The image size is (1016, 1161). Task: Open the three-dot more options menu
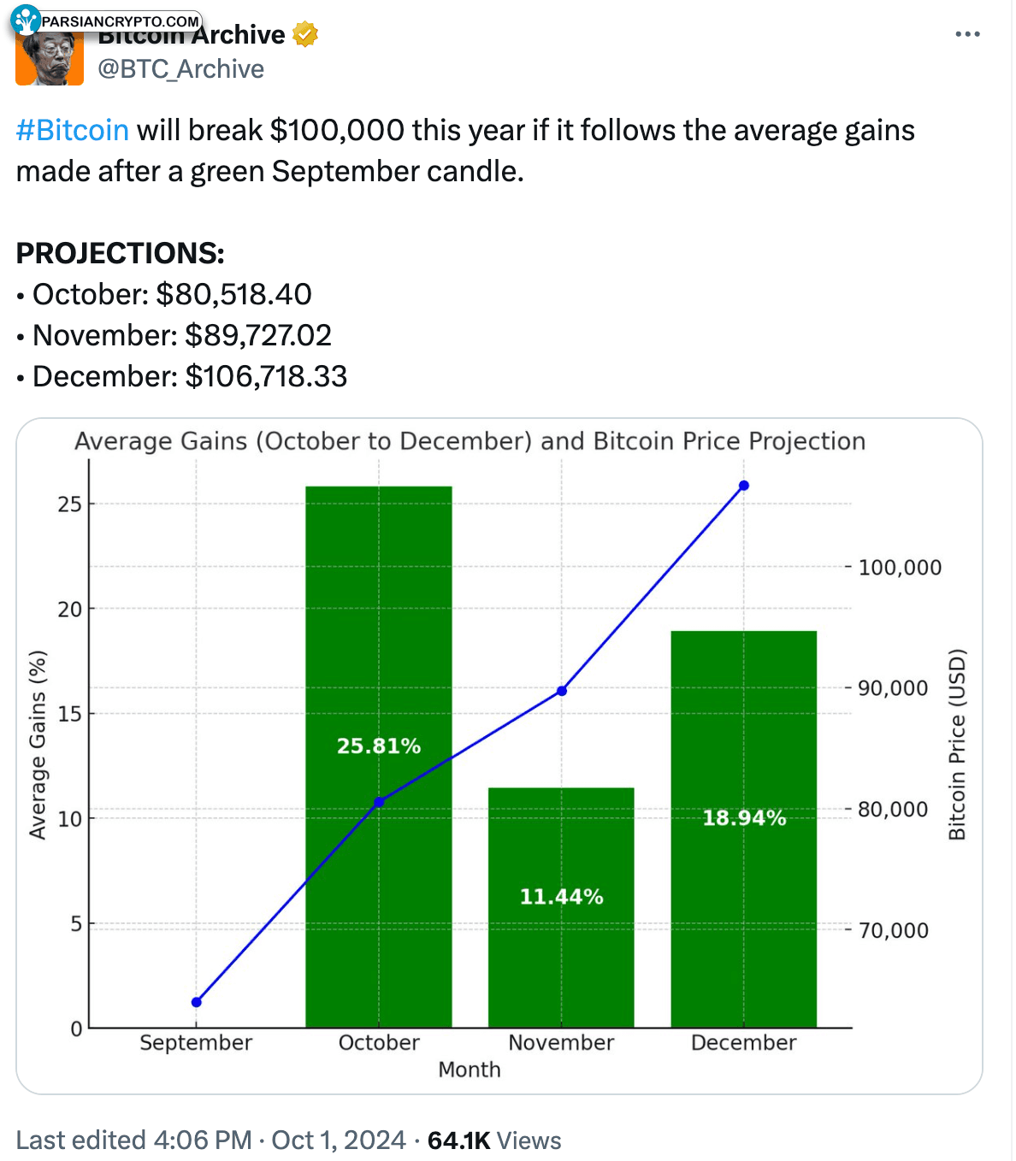click(967, 34)
